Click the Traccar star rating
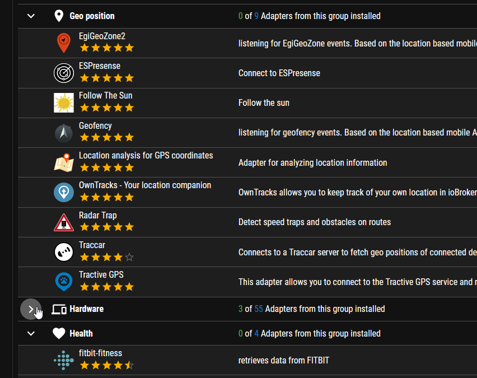Viewport: 477px width, 378px height. click(x=107, y=258)
